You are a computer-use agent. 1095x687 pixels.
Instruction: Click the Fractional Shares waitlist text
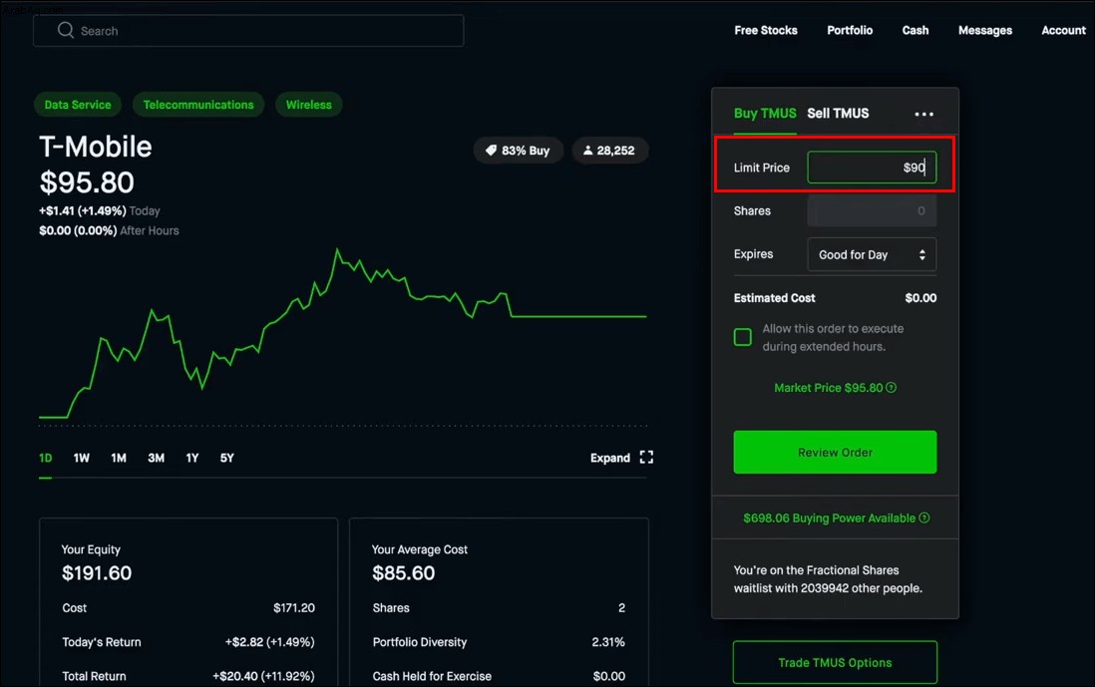click(828, 579)
